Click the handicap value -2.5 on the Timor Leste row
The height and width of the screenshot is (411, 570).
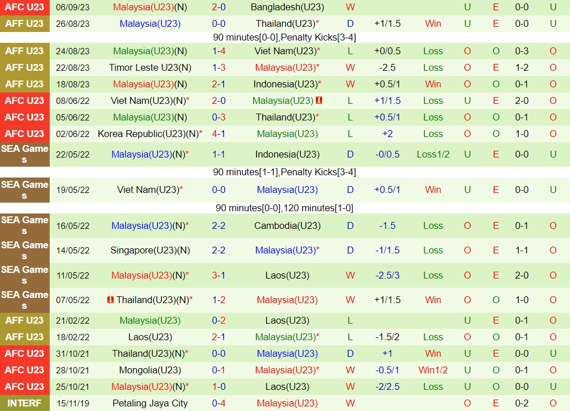(387, 67)
